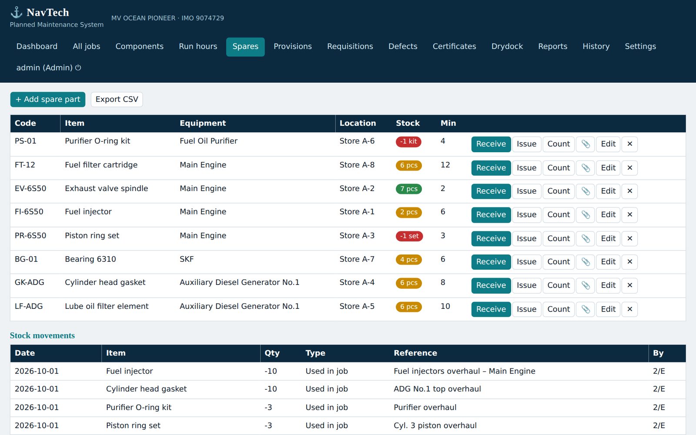Export spares list as CSV
The height and width of the screenshot is (435, 696).
(117, 99)
